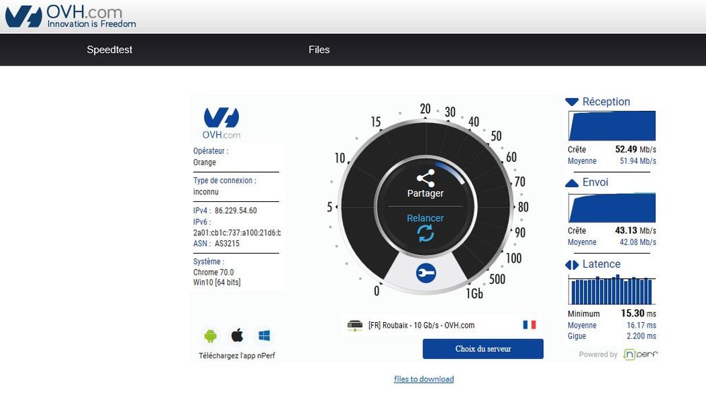Click the OVH.com logo in speedtest panel
This screenshot has width=706, height=404.
(x=221, y=123)
